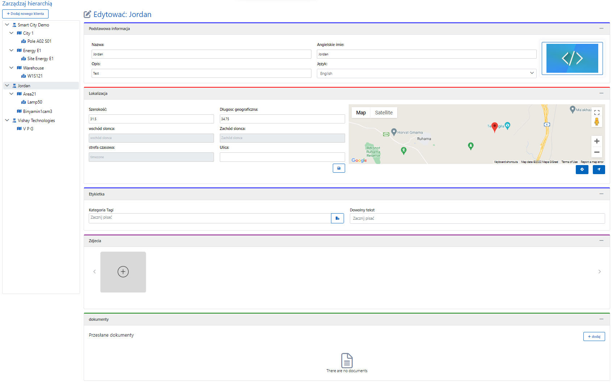Open the Język language dropdown
This screenshot has width=612, height=383.
tap(426, 73)
